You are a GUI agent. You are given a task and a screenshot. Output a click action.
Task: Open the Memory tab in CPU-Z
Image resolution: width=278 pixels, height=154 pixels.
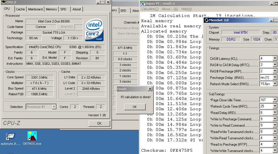point(51,9)
